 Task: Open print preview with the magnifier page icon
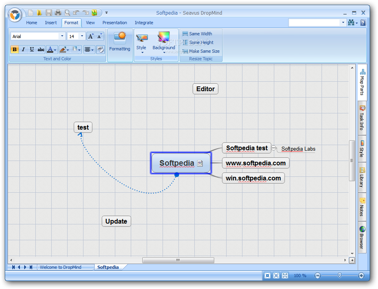coord(67,13)
